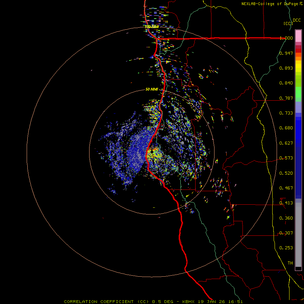The width and height of the screenshot is (304, 304).
Task: Click the 0.520 scale value
Action: [x=286, y=173]
